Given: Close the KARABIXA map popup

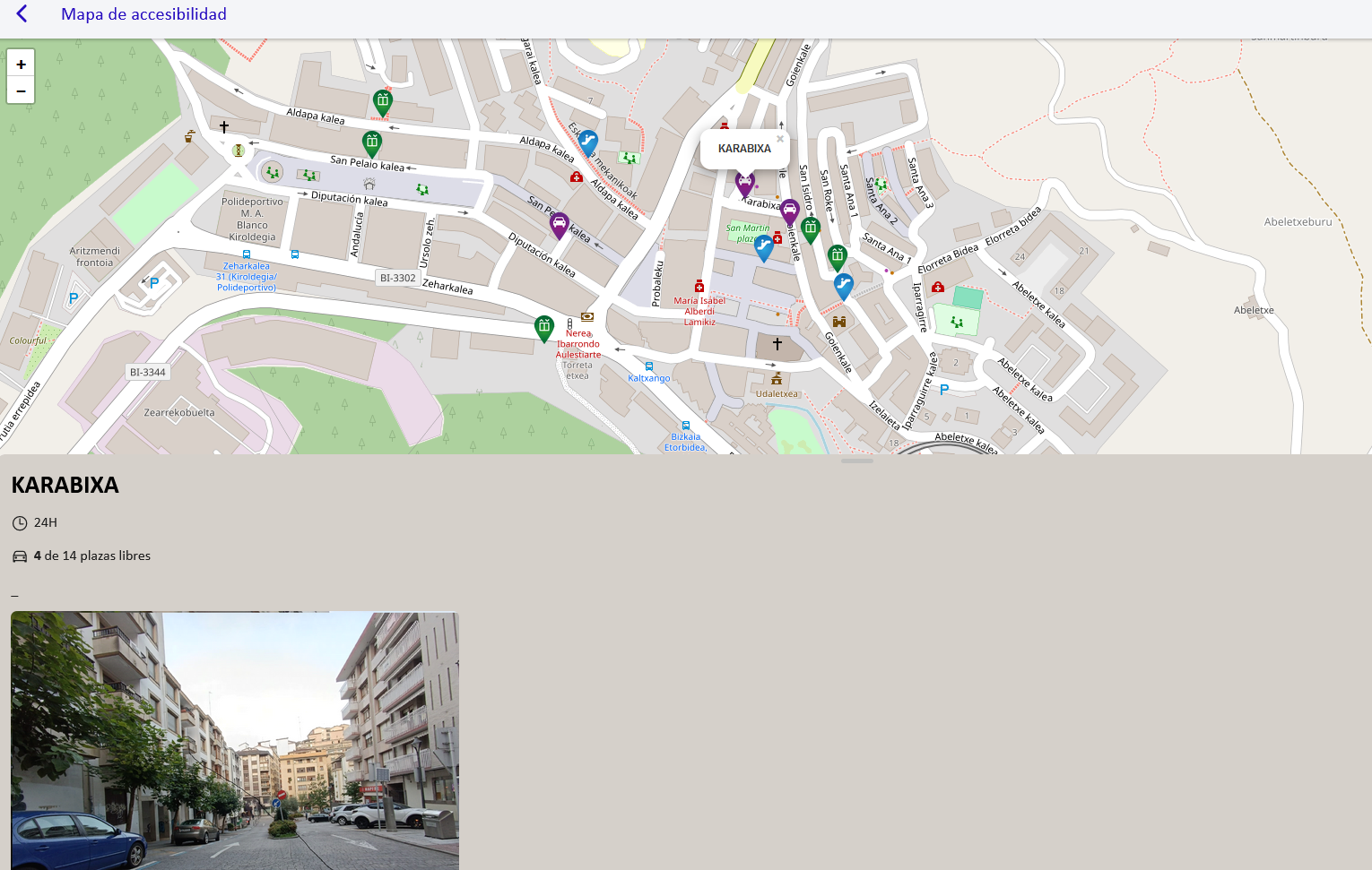Looking at the screenshot, I should 780,139.
